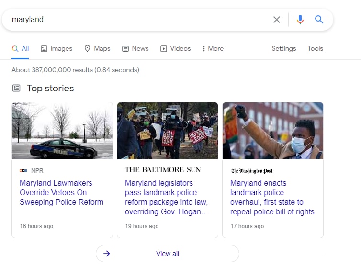Image resolution: width=361 pixels, height=267 pixels.
Task: Click The Washington Post logo
Action: 252,171
